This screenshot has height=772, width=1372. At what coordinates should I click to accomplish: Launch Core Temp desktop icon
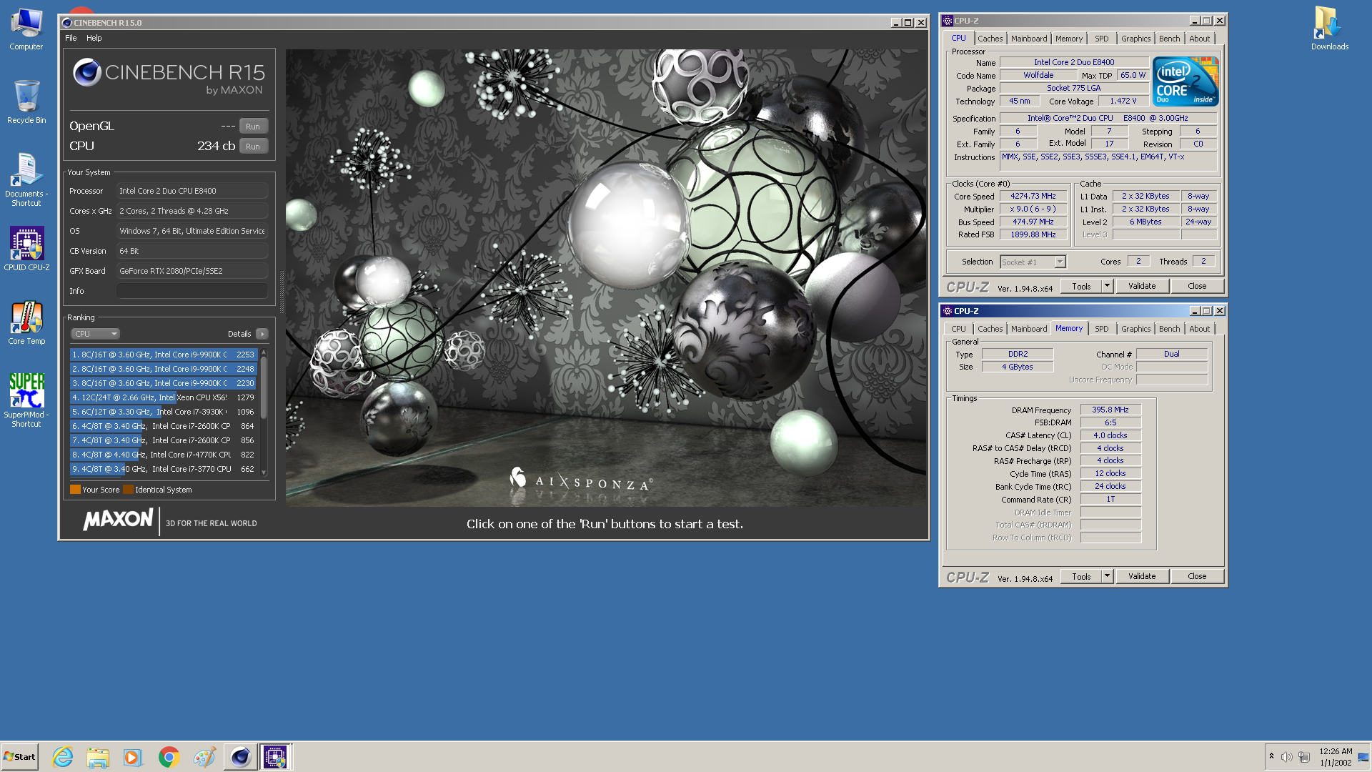[x=26, y=322]
